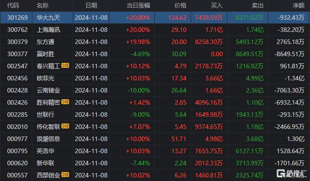Click net amount -932.43万 for 华大九天
310x181 pixels.
[291, 18]
